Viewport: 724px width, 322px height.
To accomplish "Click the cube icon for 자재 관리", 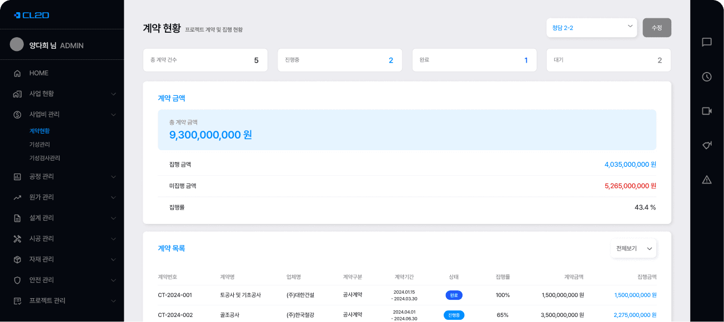I will pyautogui.click(x=17, y=259).
